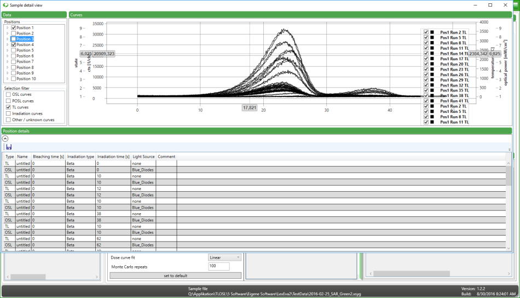Image resolution: width=520 pixels, height=298 pixels.
Task: Click the set to default button
Action: click(x=176, y=276)
